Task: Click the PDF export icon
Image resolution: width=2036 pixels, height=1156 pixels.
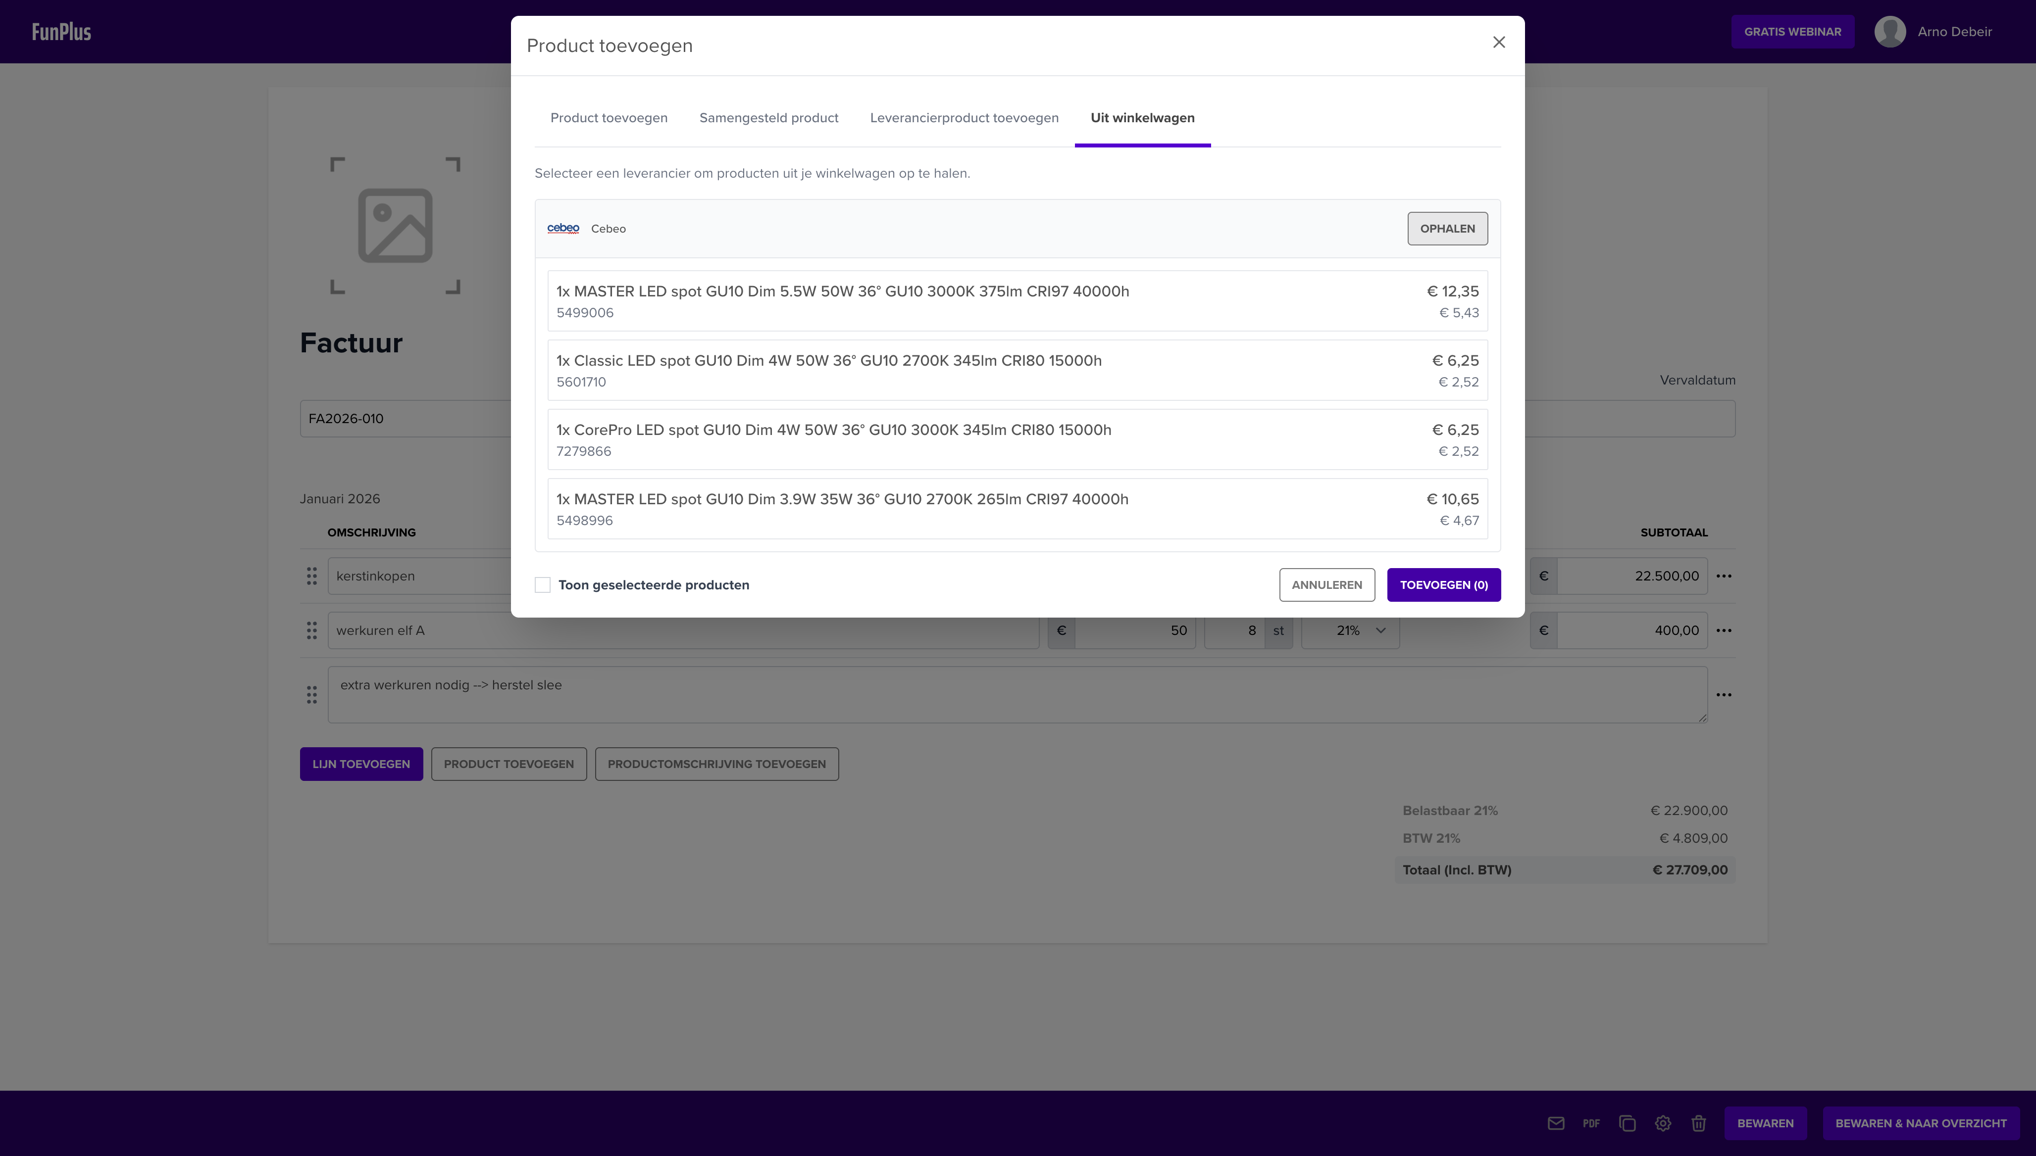Action: 1590,1123
